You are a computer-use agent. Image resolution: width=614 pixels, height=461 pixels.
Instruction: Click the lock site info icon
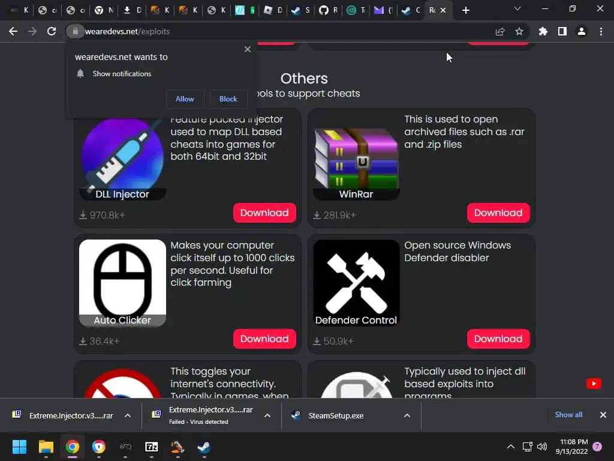click(x=75, y=31)
